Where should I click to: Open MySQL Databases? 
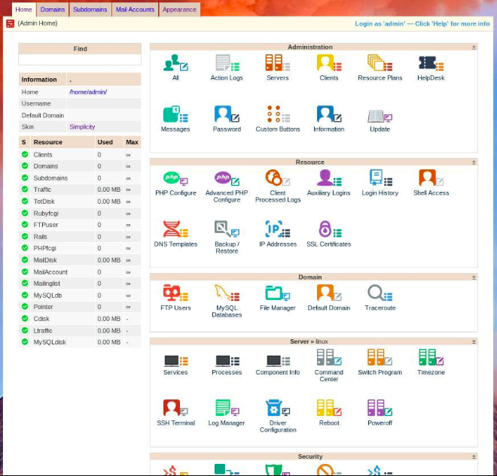click(227, 293)
